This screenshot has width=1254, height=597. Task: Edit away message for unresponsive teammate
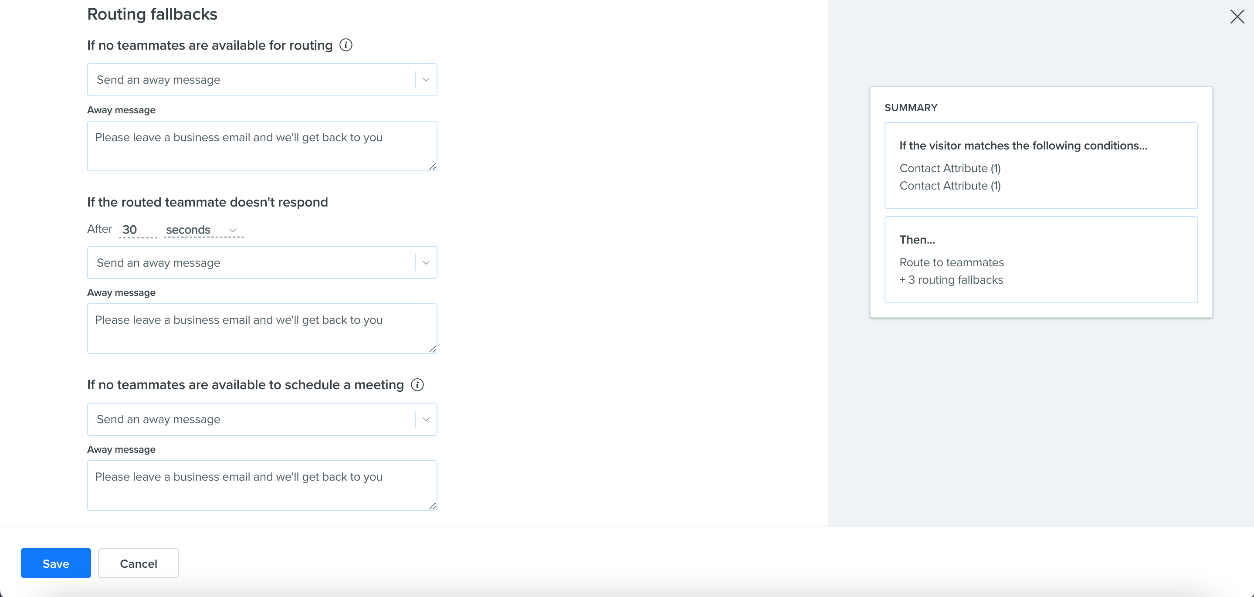click(x=262, y=329)
